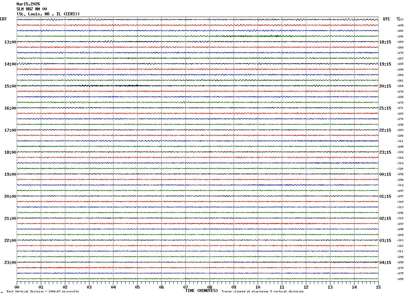Click minute 08 on the time axis

click(x=210, y=287)
